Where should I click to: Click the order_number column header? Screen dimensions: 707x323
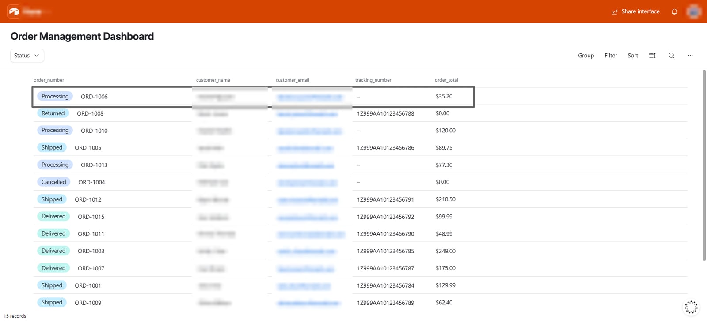[x=49, y=80]
